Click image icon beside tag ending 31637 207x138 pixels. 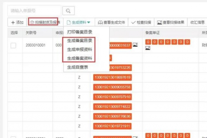(135, 45)
